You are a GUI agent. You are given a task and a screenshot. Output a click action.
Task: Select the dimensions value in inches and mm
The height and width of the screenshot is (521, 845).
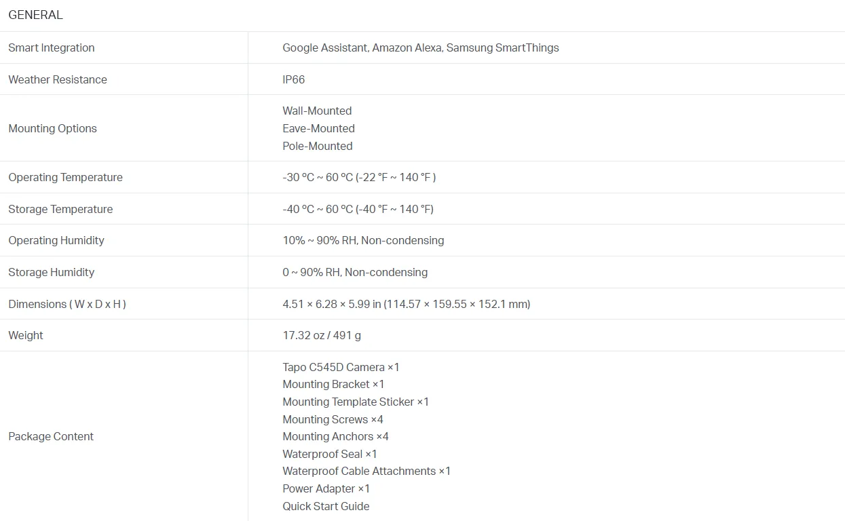pyautogui.click(x=406, y=304)
